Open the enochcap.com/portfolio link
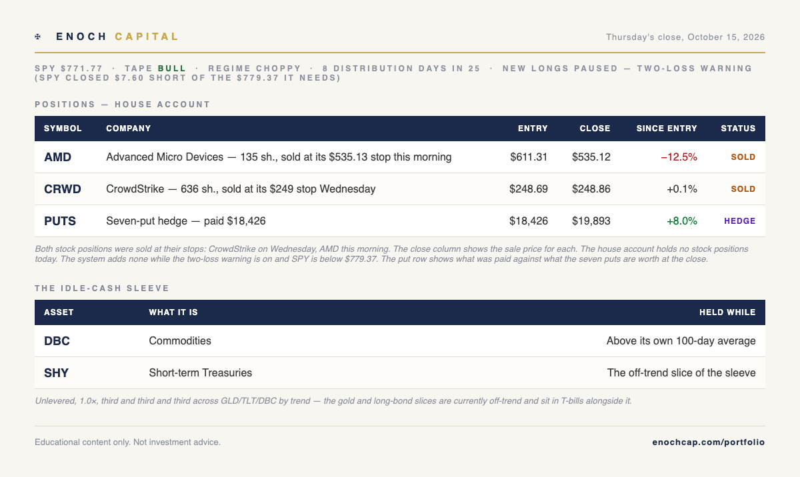 coord(709,442)
